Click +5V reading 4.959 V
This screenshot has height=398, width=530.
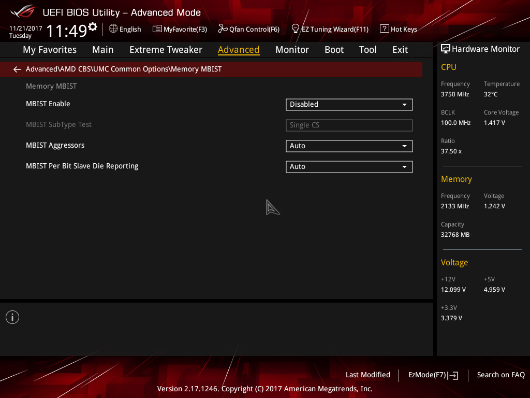click(494, 290)
